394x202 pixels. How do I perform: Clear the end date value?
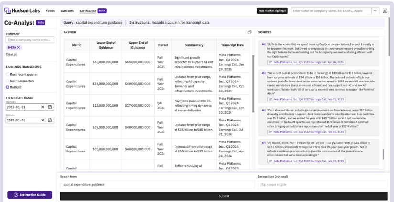[x=43, y=120]
